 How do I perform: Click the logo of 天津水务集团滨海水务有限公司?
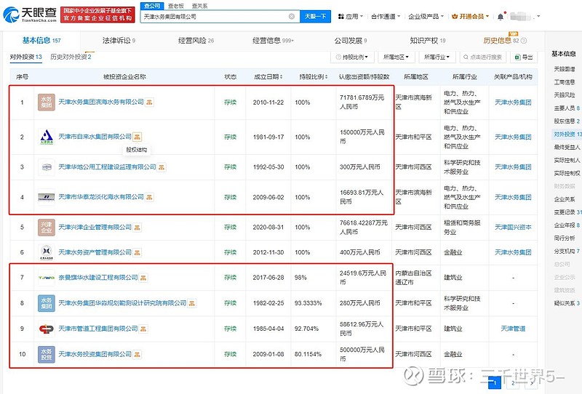47,102
